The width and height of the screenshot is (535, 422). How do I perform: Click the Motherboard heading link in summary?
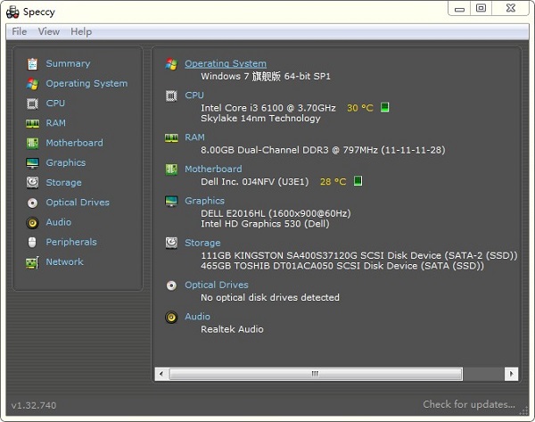tap(213, 169)
